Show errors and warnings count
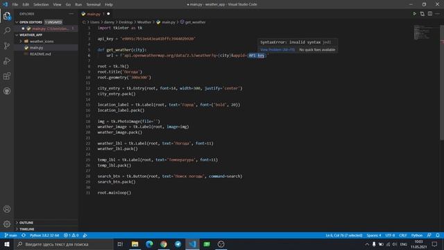Image resolution: width=444 pixels, height=250 pixels. tap(71, 235)
